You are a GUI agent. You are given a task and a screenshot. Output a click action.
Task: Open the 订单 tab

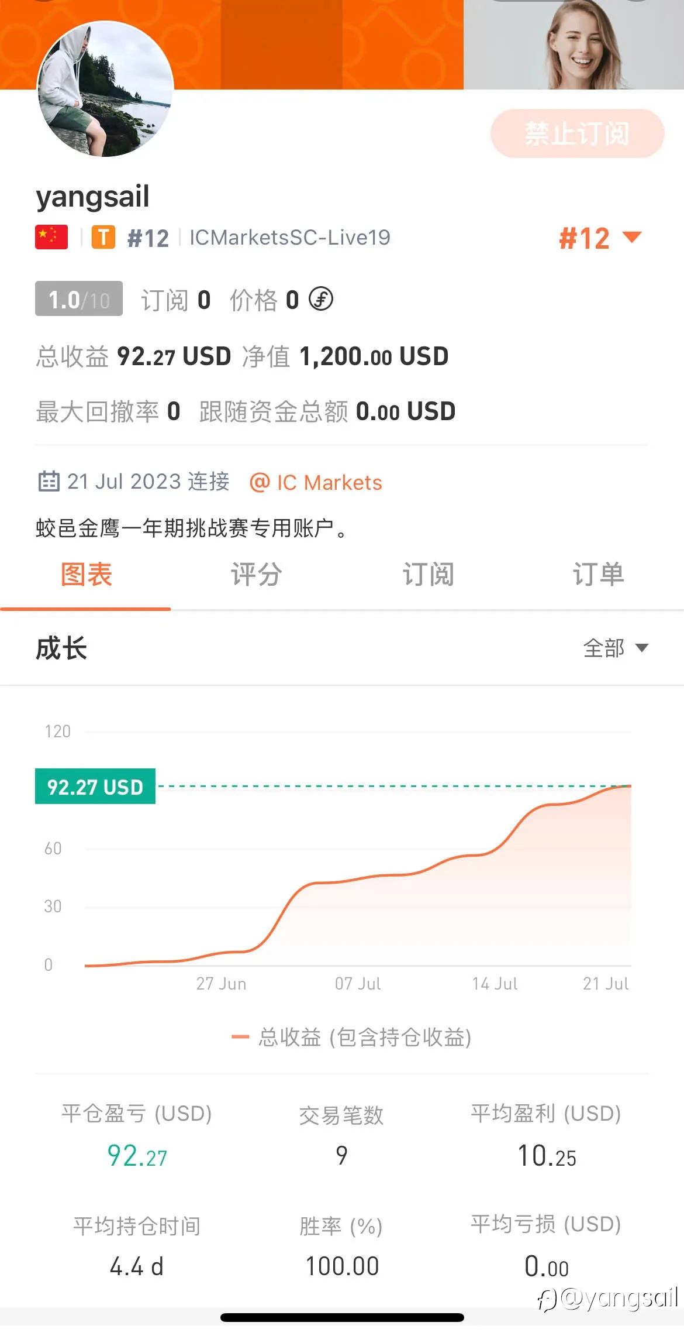click(598, 575)
